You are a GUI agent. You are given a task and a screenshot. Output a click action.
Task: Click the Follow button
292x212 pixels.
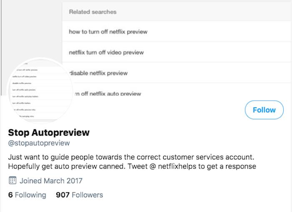point(264,110)
